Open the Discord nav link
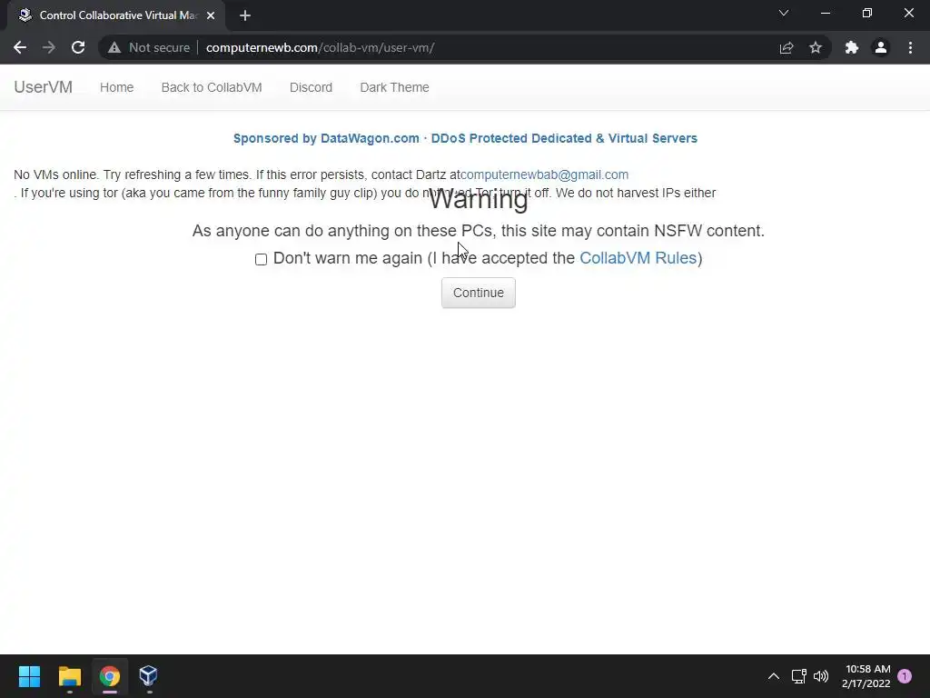Viewport: 930px width, 698px height. pos(311,87)
